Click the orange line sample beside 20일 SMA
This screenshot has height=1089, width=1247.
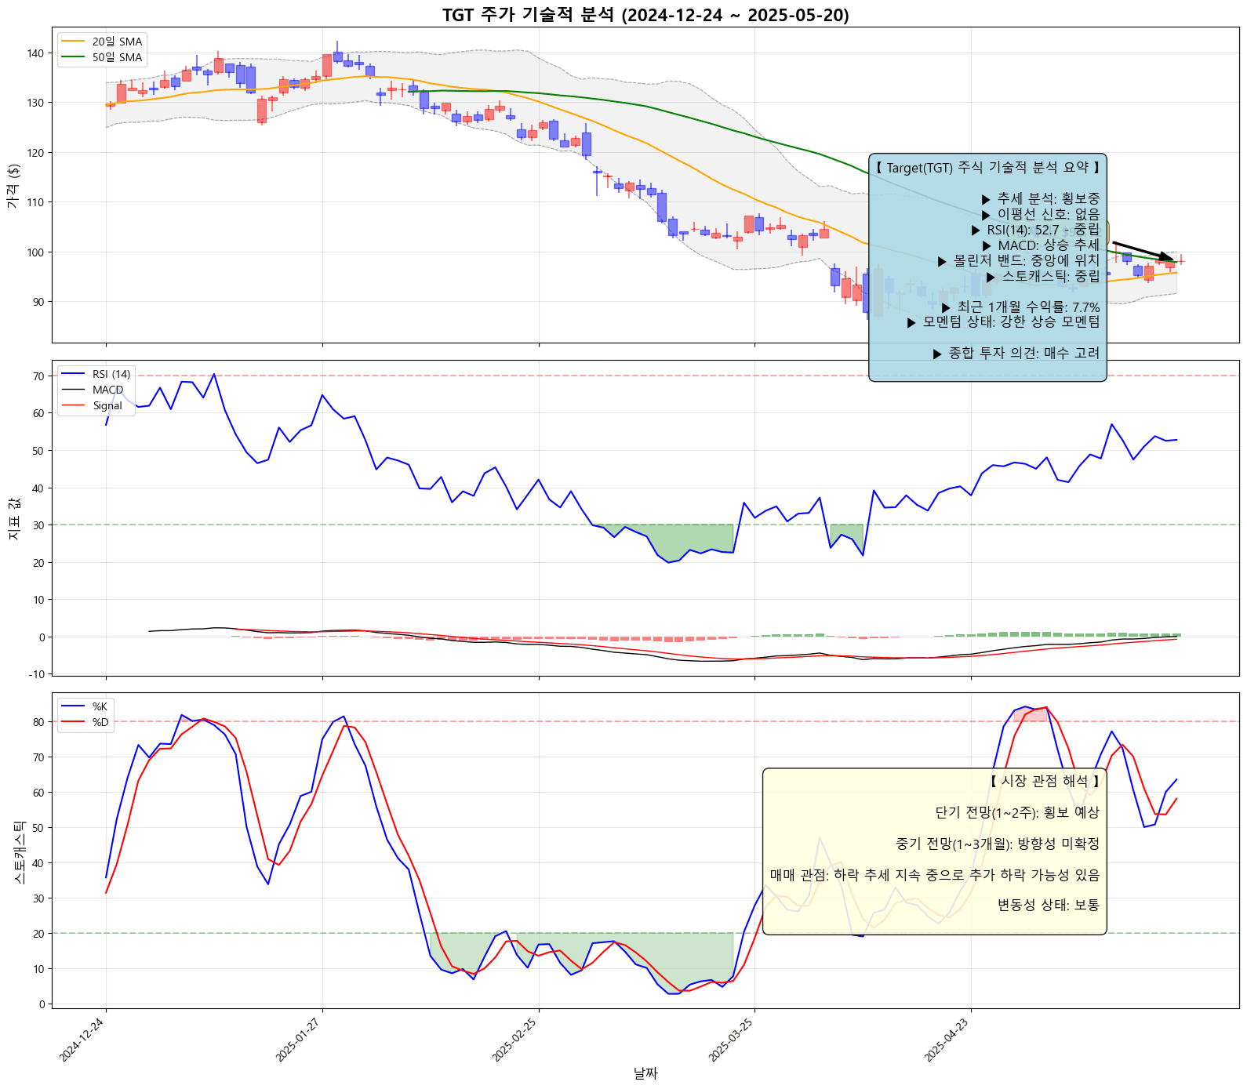(73, 42)
